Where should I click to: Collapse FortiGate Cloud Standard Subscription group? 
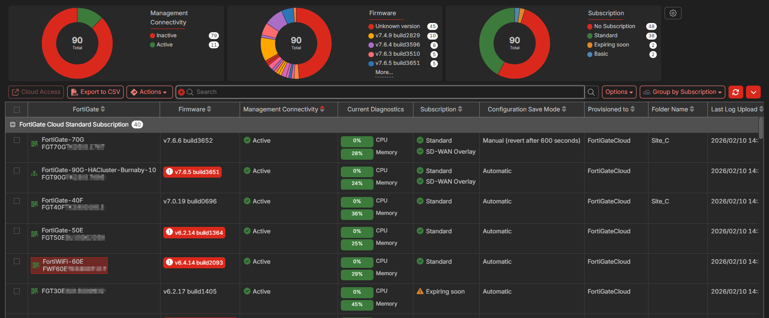pyautogui.click(x=13, y=125)
